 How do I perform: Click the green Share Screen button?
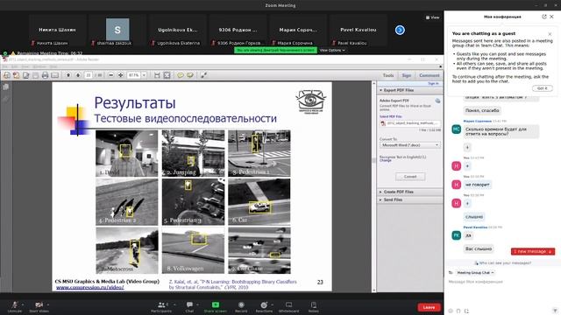[x=216, y=306]
